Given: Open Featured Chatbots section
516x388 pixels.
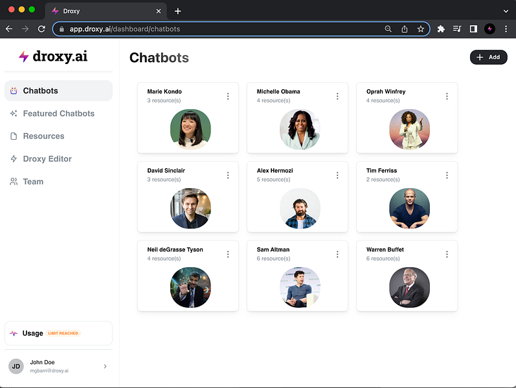Looking at the screenshot, I should [58, 113].
